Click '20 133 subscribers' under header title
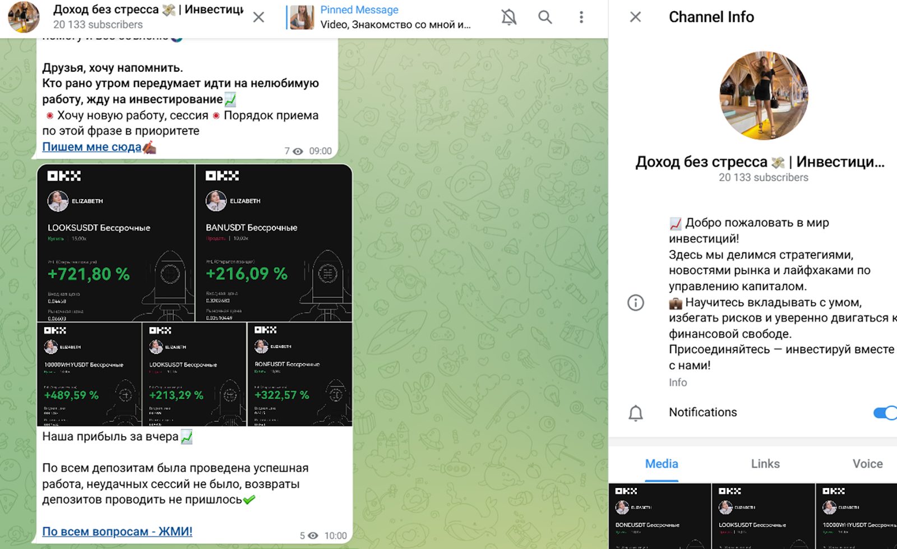 click(98, 25)
